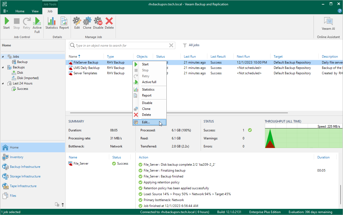343x215 pixels.
Task: Switch to the View ribbon tab
Action: tap(35, 11)
